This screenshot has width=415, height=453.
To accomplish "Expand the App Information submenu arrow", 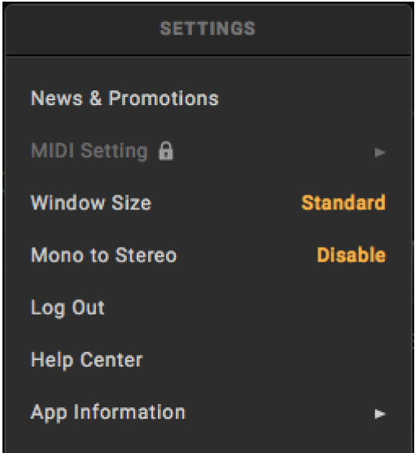I will (x=380, y=414).
